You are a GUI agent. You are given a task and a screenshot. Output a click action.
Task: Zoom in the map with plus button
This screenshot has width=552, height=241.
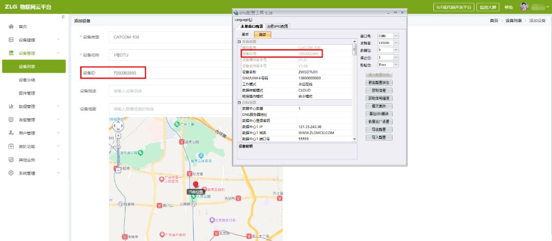pyautogui.click(x=118, y=135)
